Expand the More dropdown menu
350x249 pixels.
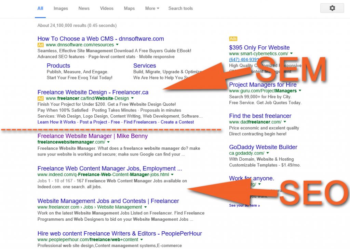pyautogui.click(x=152, y=9)
